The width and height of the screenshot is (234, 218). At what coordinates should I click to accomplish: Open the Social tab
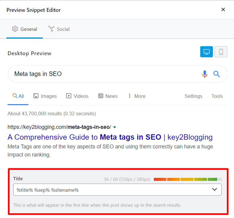(x=59, y=29)
